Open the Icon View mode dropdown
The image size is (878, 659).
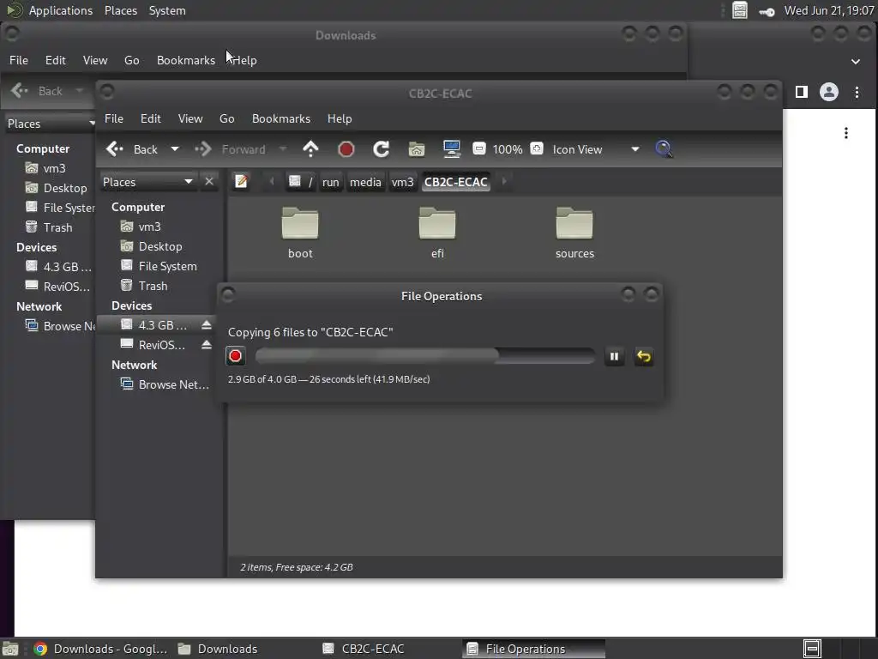tap(596, 149)
